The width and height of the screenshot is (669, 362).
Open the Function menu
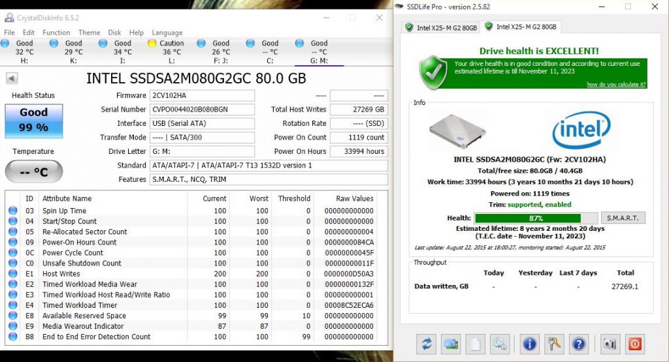pos(56,33)
